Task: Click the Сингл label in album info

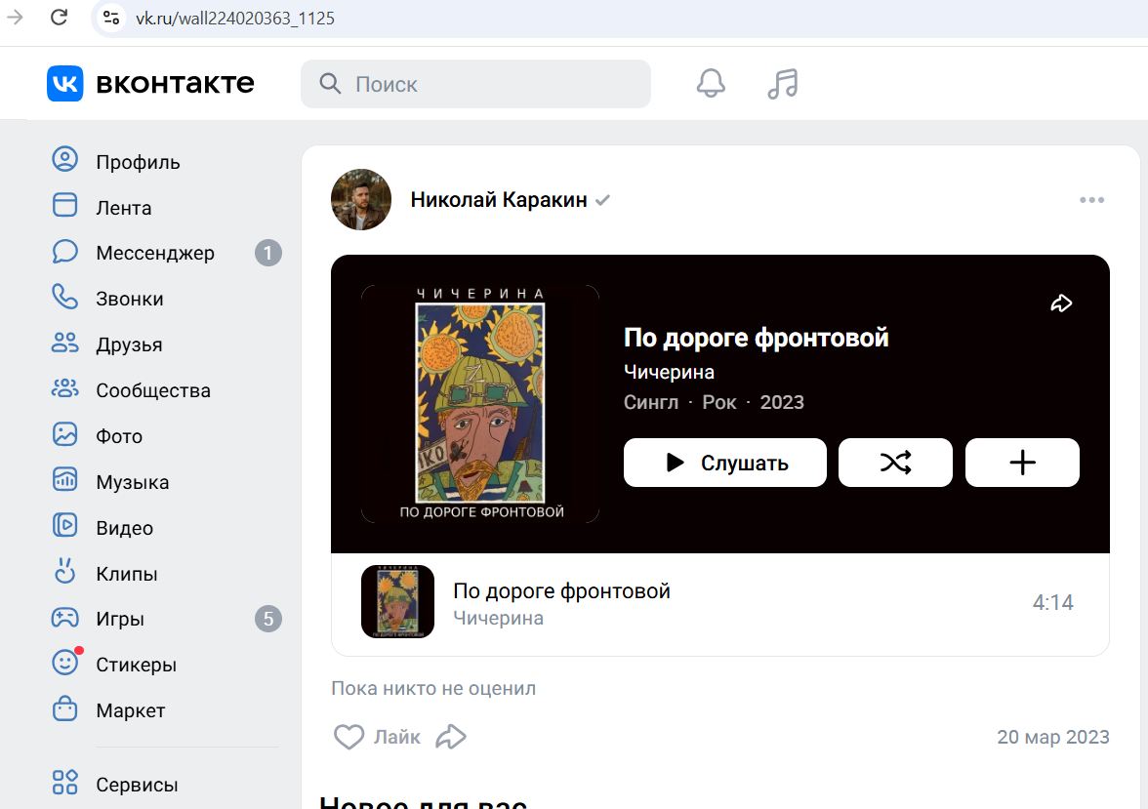Action: click(x=651, y=403)
